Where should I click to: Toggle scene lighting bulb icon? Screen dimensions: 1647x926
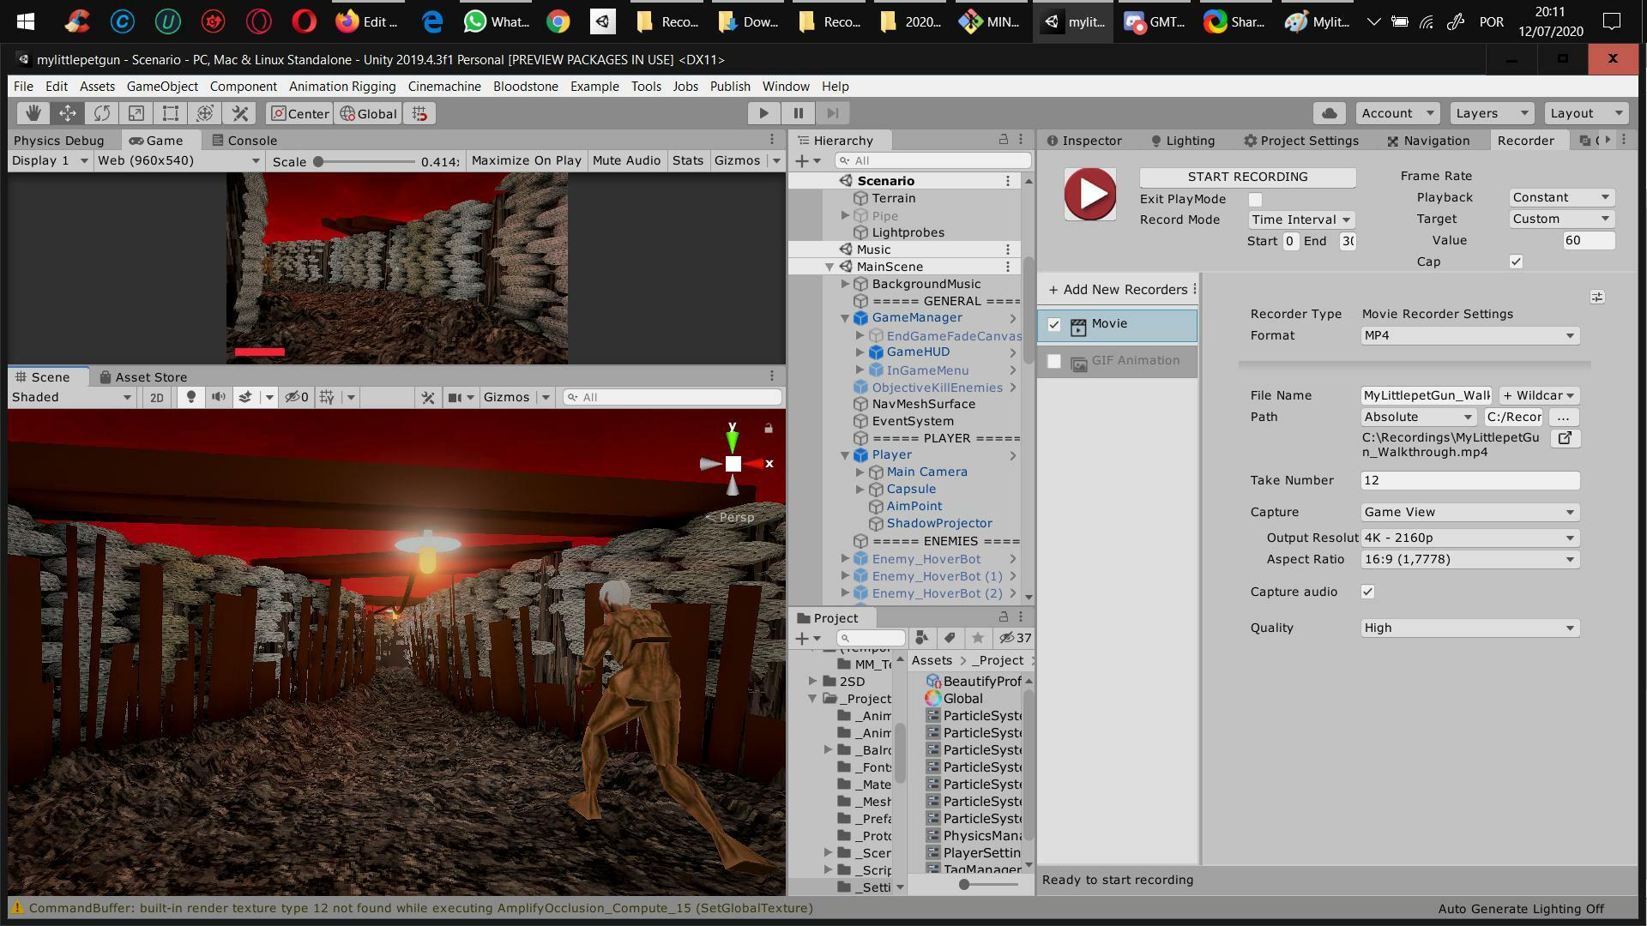pos(191,397)
